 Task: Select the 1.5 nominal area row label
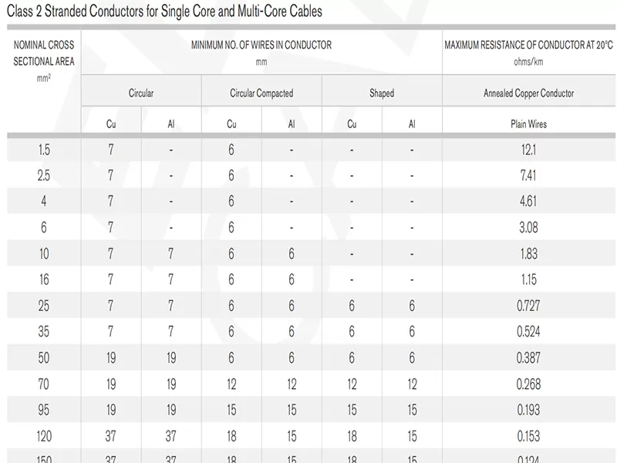click(44, 150)
